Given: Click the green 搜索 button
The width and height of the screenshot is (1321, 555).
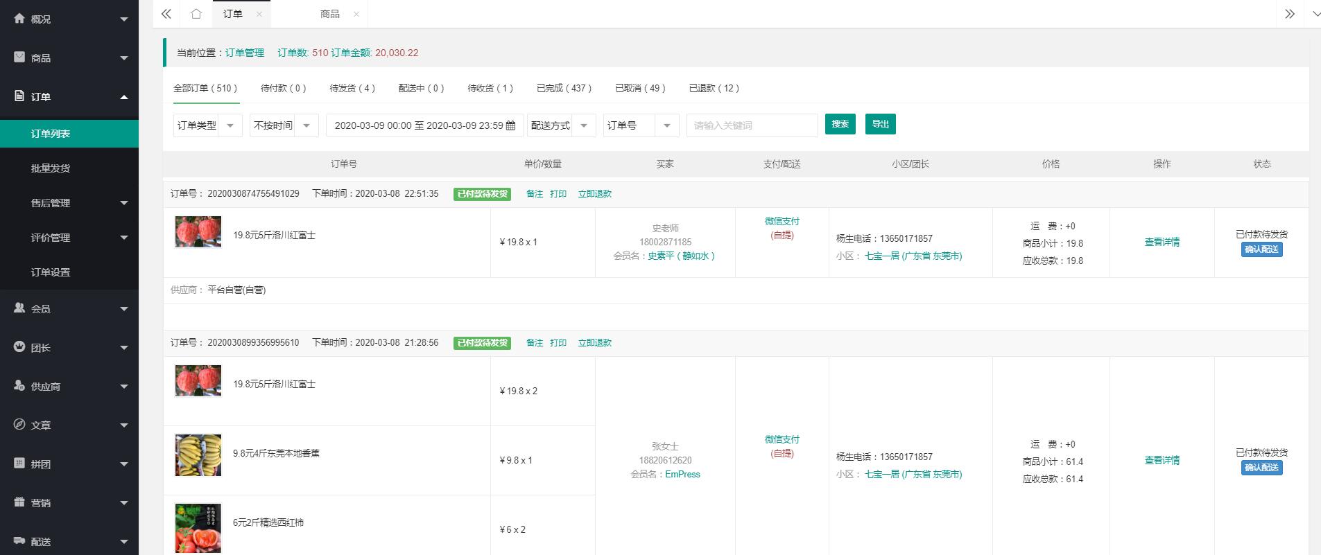Looking at the screenshot, I should (840, 124).
